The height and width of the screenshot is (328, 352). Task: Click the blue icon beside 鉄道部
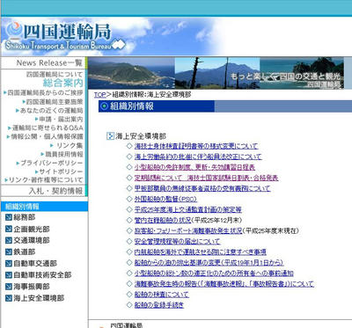coord(9,251)
